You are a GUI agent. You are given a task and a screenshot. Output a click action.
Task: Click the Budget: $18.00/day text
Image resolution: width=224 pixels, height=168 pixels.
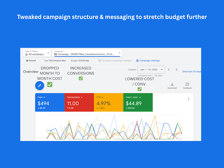[80, 60]
